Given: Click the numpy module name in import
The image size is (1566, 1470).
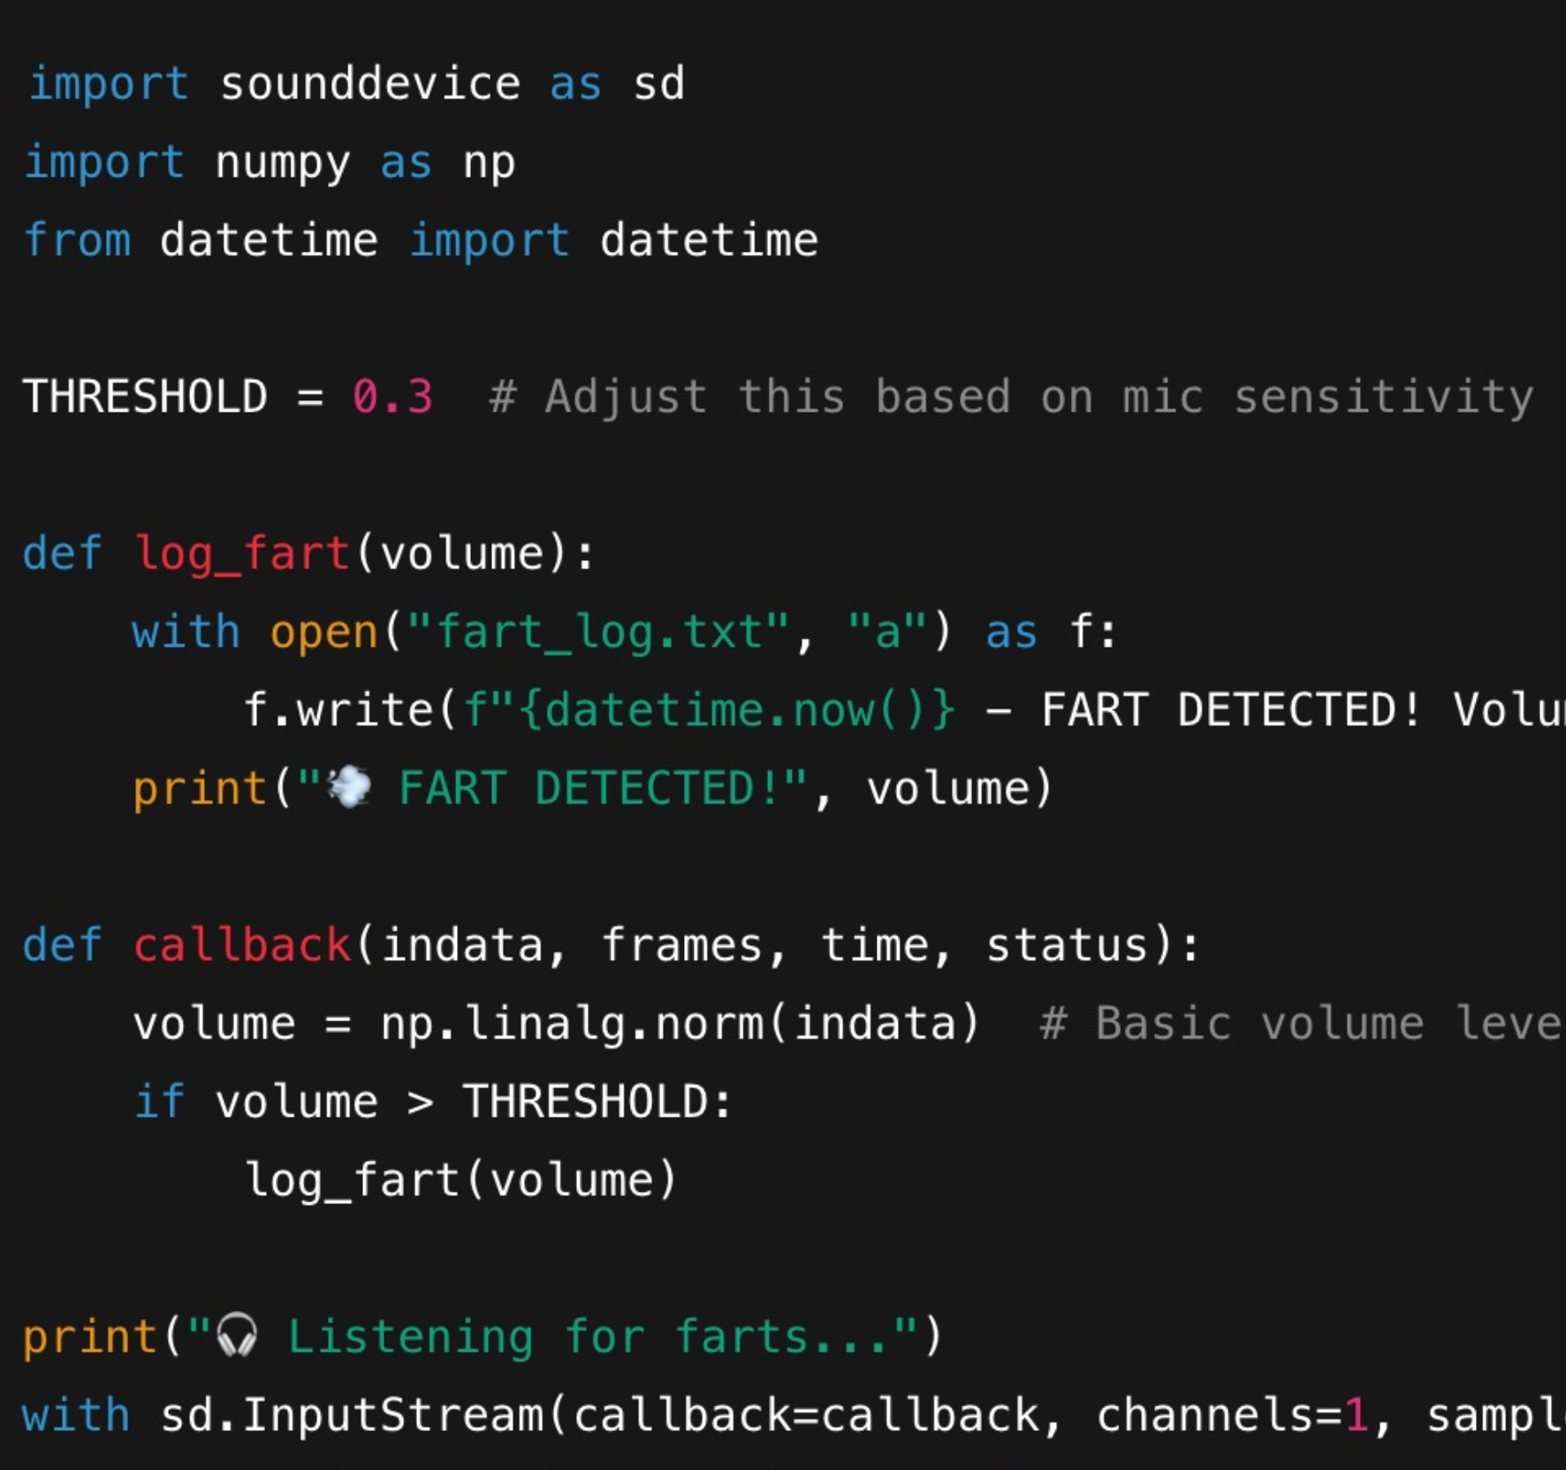Looking at the screenshot, I should (x=282, y=163).
